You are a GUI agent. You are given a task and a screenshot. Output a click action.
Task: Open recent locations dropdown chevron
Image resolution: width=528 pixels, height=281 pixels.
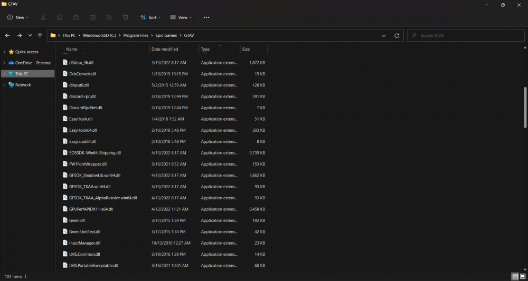(30, 35)
